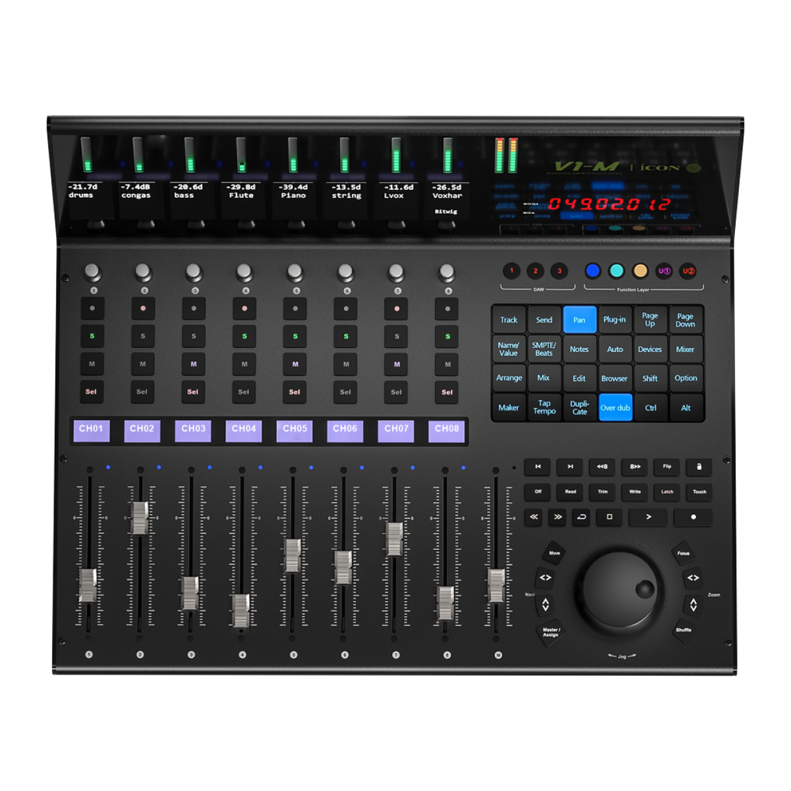This screenshot has height=791, width=791.
Task: Select the orange Function Layer button
Action: (x=640, y=270)
